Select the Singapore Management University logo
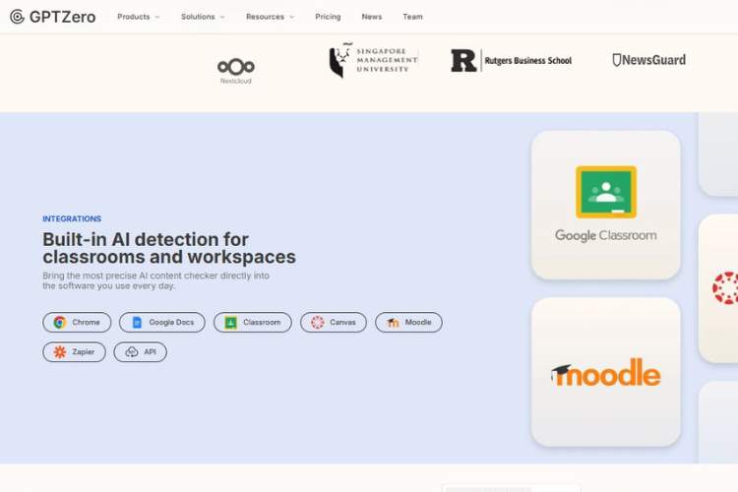The width and height of the screenshot is (738, 492). tap(373, 61)
